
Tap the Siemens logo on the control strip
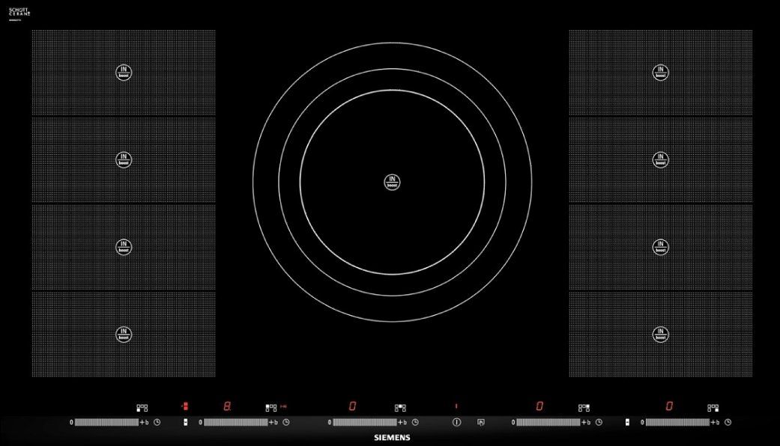pos(392,437)
